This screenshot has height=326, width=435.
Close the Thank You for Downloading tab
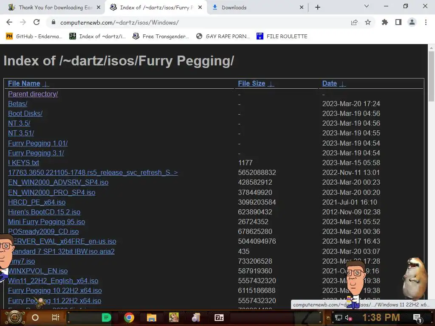[99, 8]
